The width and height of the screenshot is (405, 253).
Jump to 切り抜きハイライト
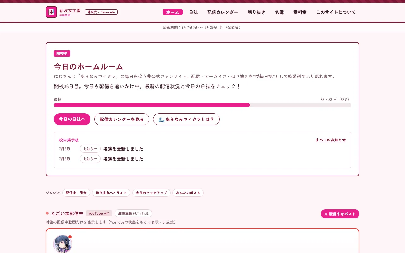111,193
